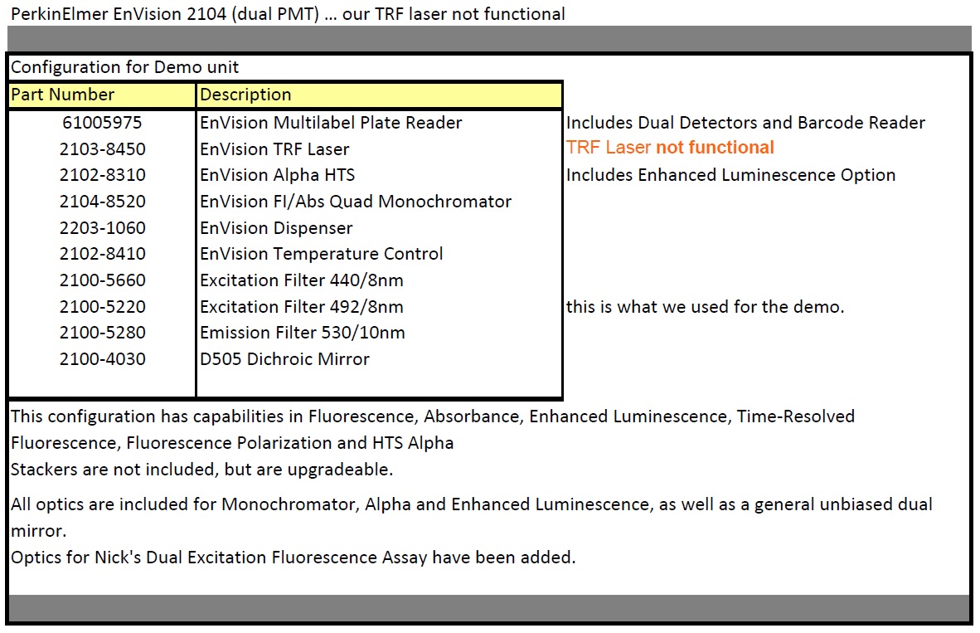Click 'Configuration for Demo unit' heading
The width and height of the screenshot is (980, 633).
[x=125, y=67]
